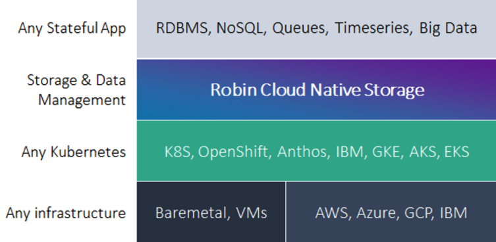Image resolution: width=496 pixels, height=242 pixels.
Task: Click the Robin Cloud Native Storage banner
Action: point(316,89)
